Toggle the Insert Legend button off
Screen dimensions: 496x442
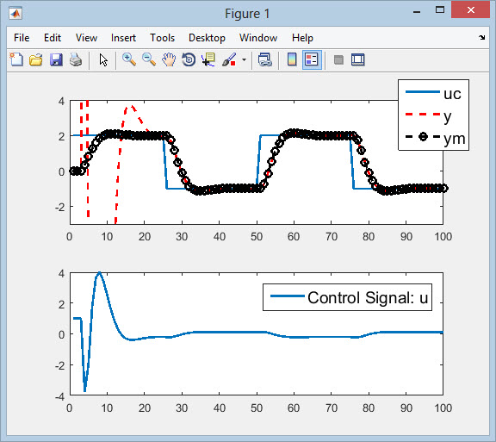tap(312, 59)
